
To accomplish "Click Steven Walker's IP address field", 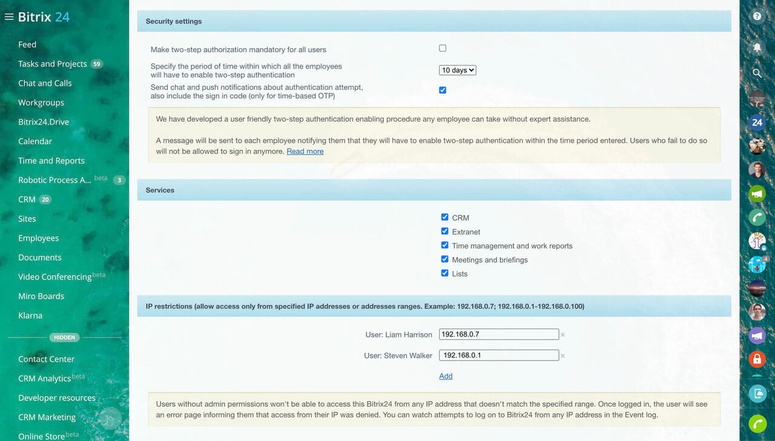I will 499,355.
